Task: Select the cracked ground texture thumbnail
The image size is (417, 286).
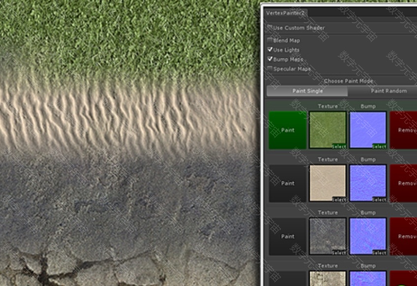Action: coord(328,278)
